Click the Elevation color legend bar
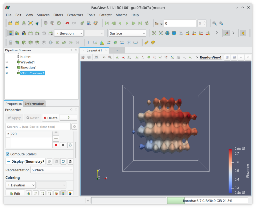256x208 pixels. coord(230,160)
